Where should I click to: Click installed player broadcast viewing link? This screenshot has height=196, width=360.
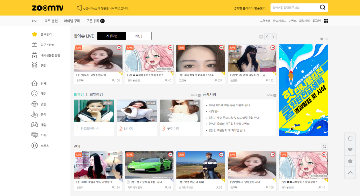click(250, 8)
